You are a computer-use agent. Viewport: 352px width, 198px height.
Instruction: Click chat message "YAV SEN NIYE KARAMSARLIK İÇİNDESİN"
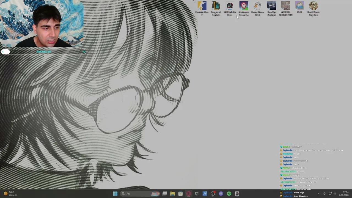click(x=311, y=178)
